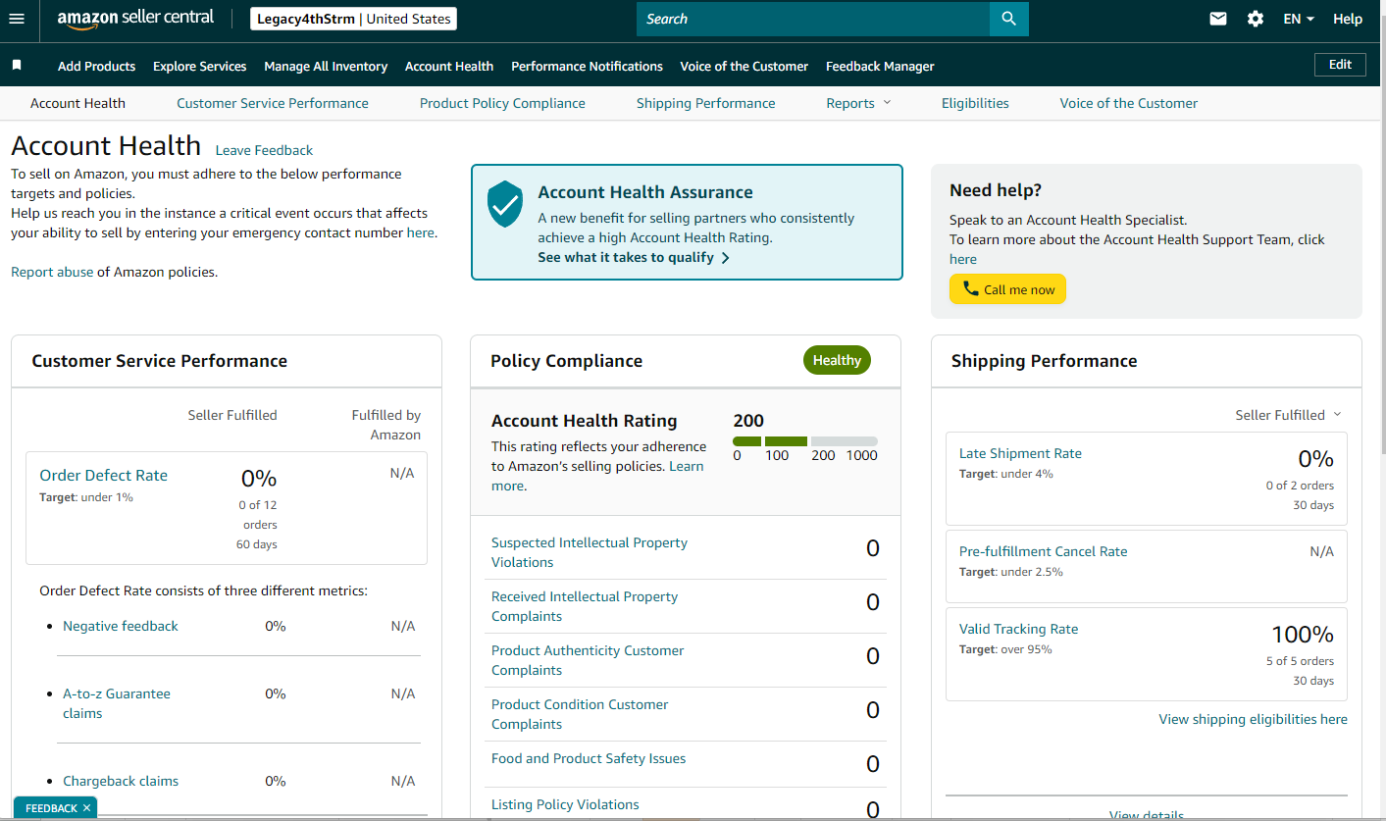Viewport: 1386px width, 821px height.
Task: Click the Help link in header
Action: [1348, 19]
